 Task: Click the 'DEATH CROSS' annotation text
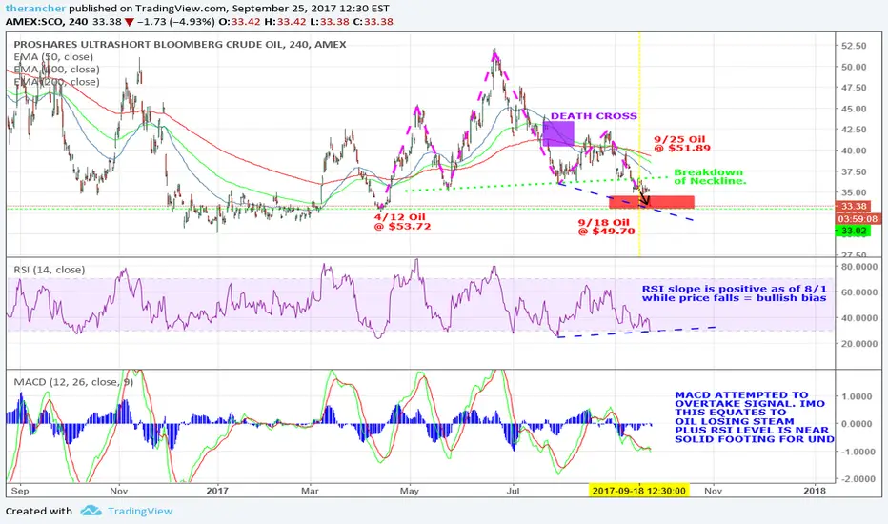[594, 116]
